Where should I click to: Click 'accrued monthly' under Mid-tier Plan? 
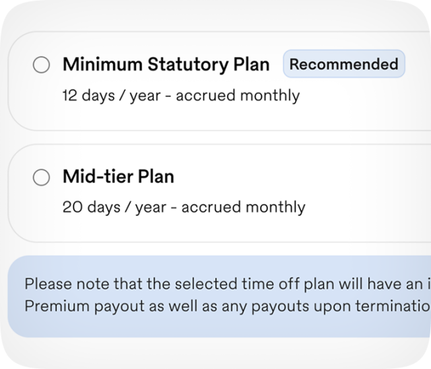(x=242, y=207)
